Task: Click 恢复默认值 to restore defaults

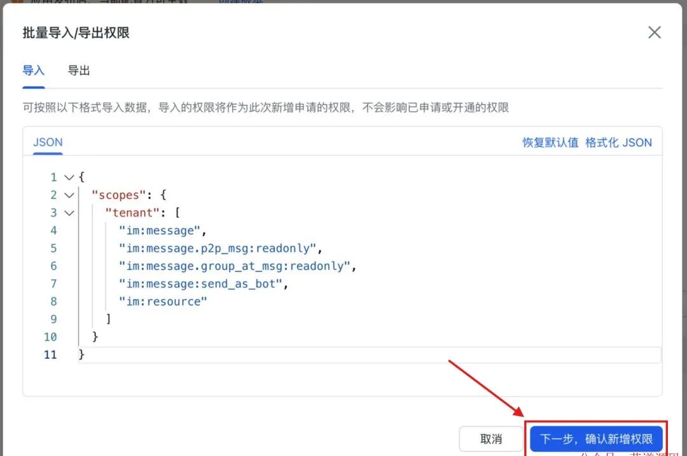Action: pyautogui.click(x=550, y=142)
